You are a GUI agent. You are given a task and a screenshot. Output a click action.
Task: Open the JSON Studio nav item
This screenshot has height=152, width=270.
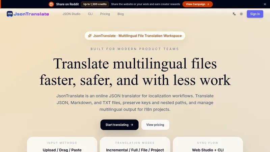pyautogui.click(x=72, y=14)
